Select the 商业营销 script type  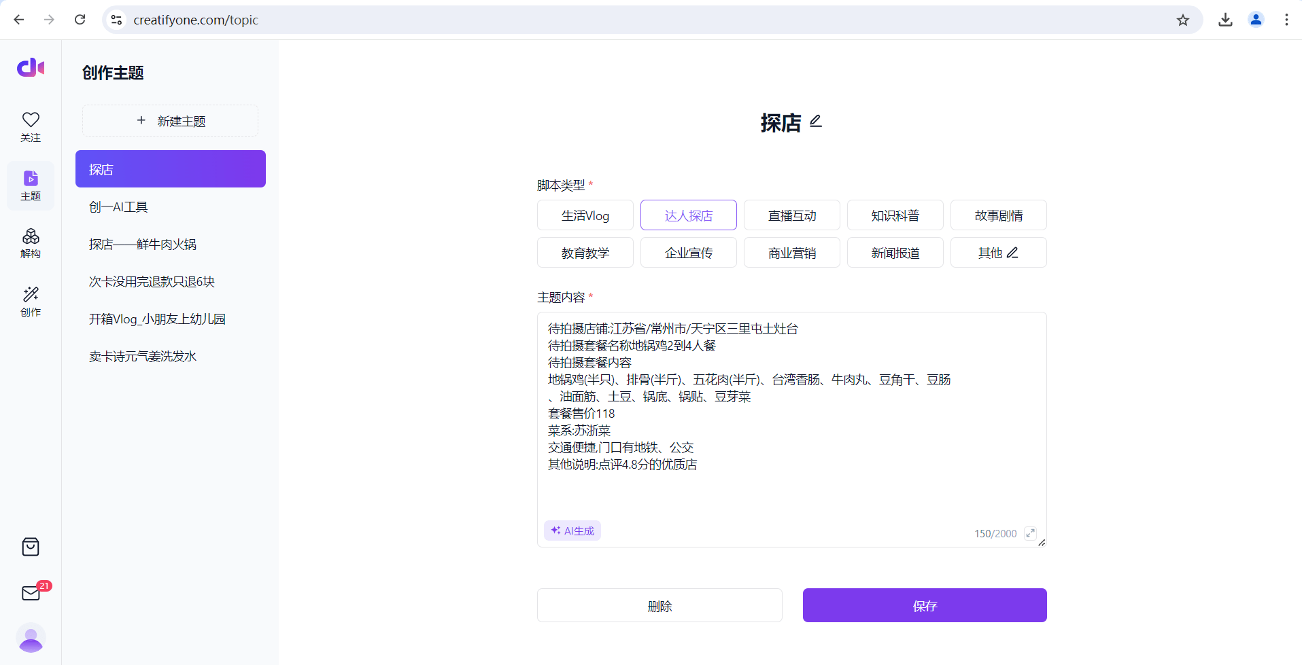tap(791, 252)
